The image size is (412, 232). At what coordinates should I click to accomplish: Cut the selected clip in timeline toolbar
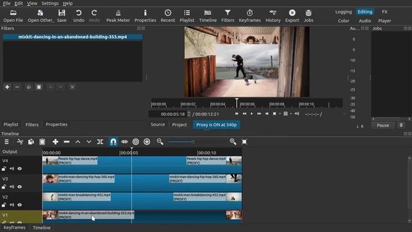pos(20,142)
